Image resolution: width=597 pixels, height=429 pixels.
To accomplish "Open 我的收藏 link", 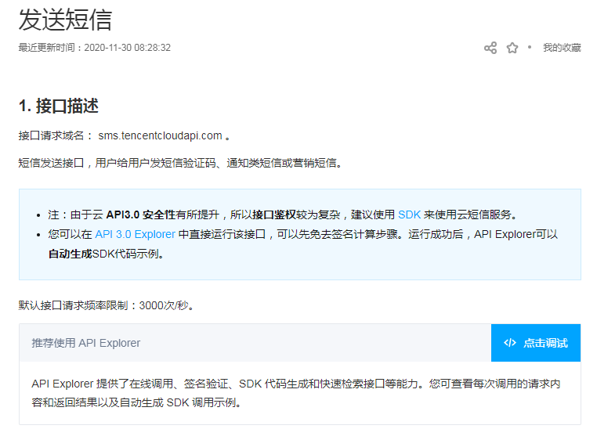I will pos(562,48).
